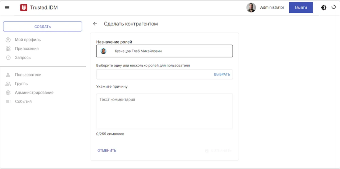Click the Запросы history clock icon
The width and height of the screenshot is (340, 169).
point(8,57)
